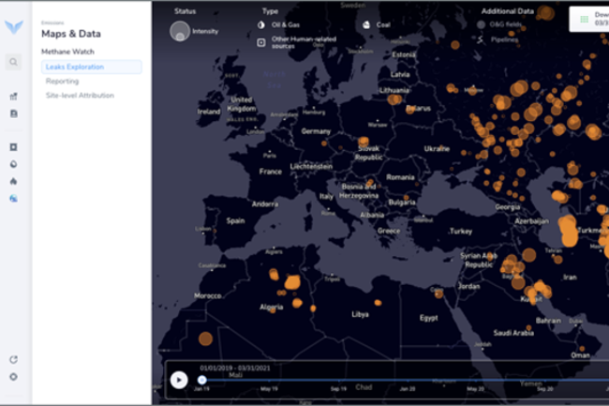Click the orange leak marker in eastern Libya

378,303
